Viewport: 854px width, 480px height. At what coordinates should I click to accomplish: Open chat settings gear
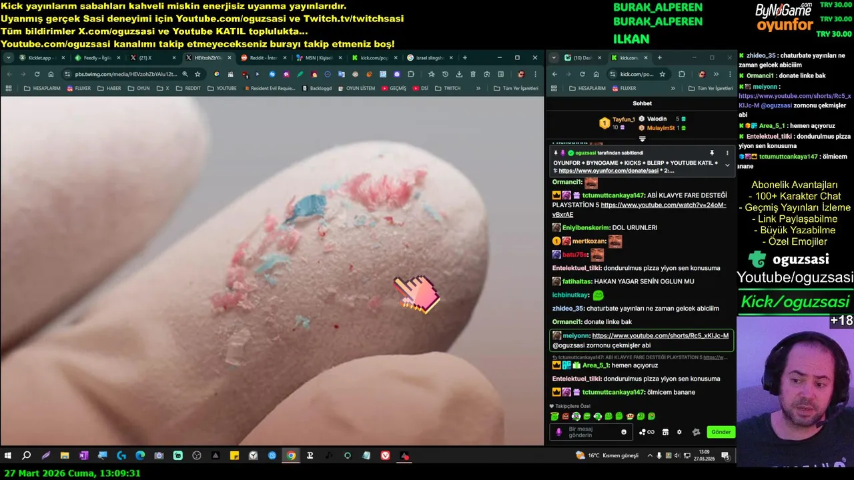click(679, 432)
